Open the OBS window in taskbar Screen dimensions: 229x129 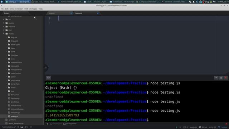[43, 2]
